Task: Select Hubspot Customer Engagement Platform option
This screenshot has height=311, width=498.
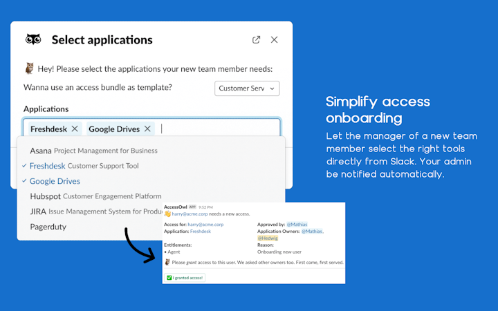Action: coord(151,196)
